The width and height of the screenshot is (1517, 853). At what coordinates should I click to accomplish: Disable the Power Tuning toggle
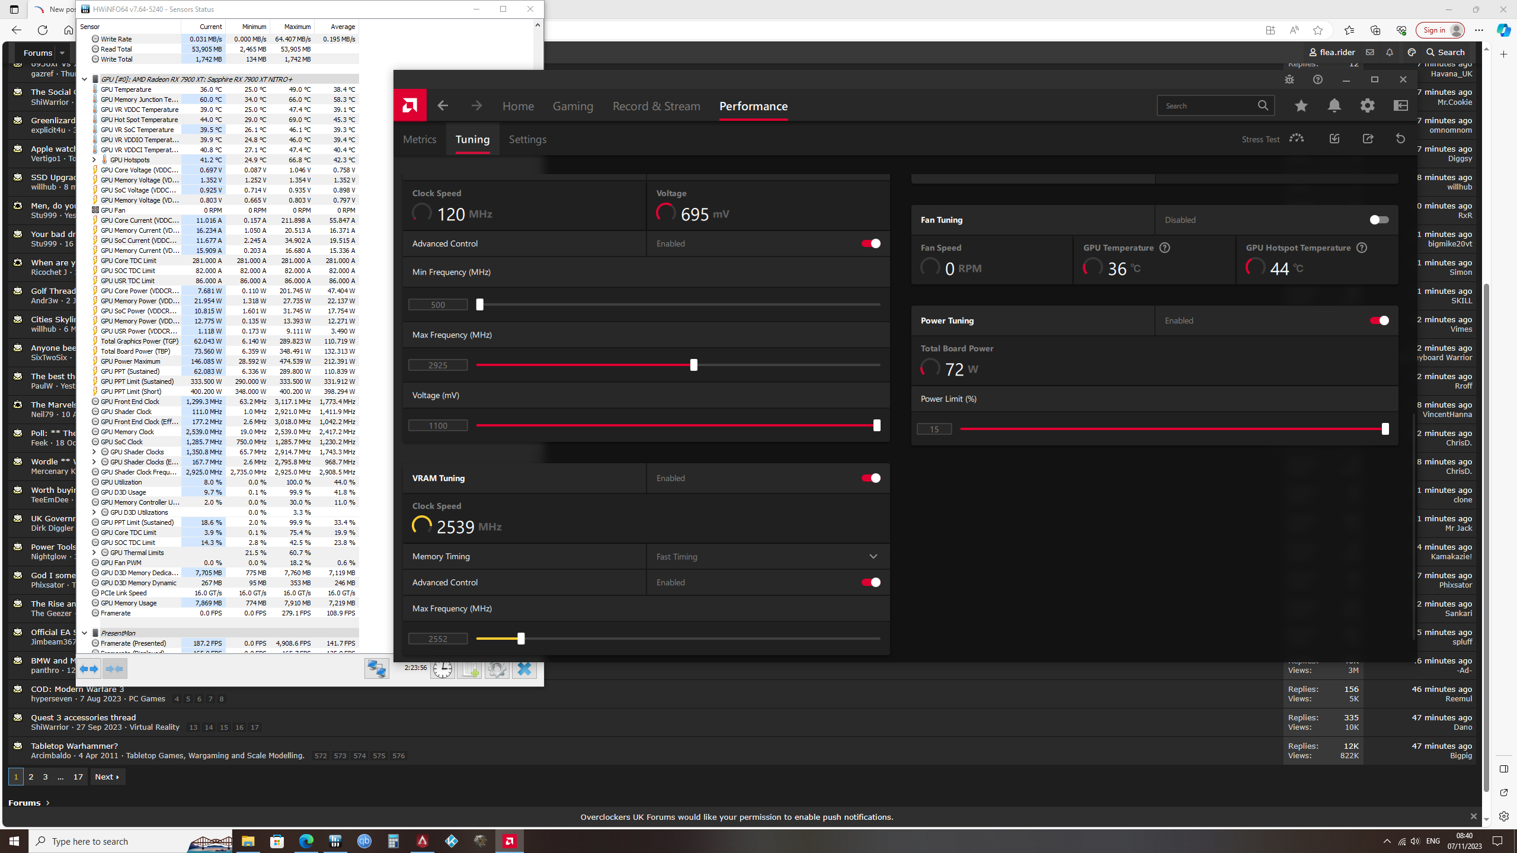coord(1379,320)
